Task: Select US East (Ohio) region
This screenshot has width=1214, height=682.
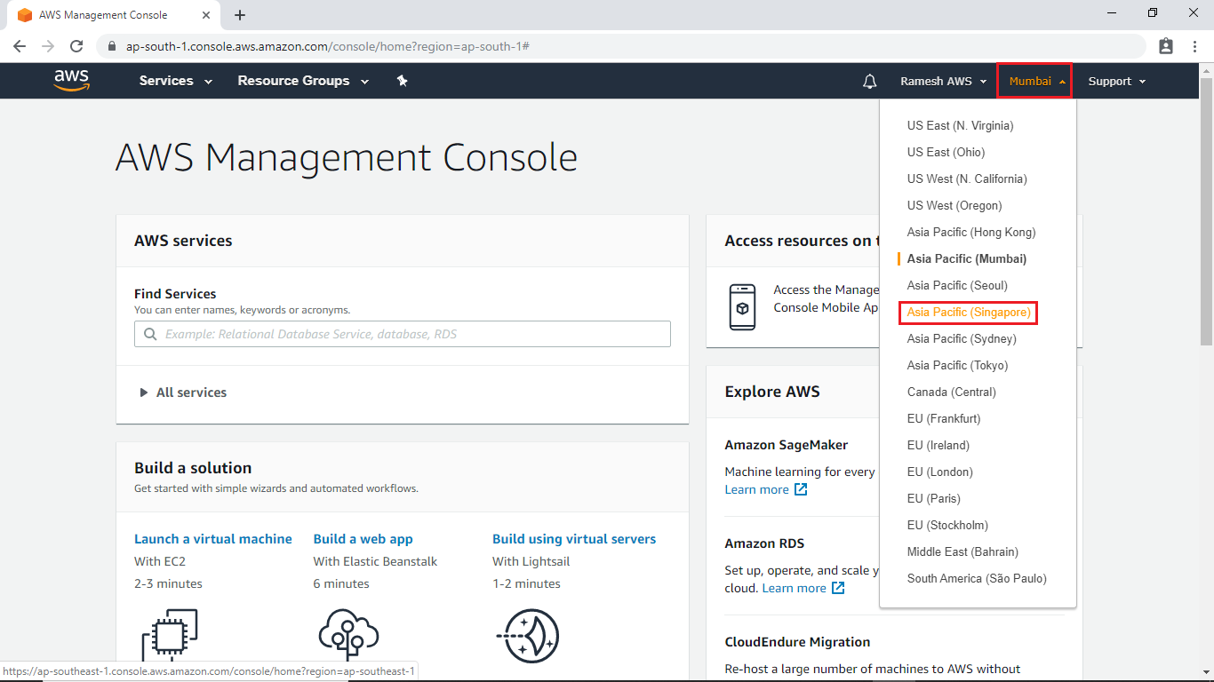Action: (x=946, y=153)
